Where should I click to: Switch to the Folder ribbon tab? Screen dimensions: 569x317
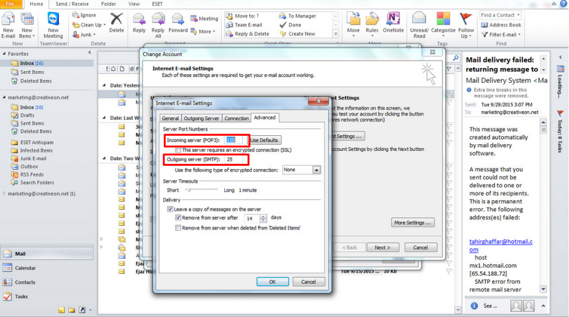click(108, 4)
